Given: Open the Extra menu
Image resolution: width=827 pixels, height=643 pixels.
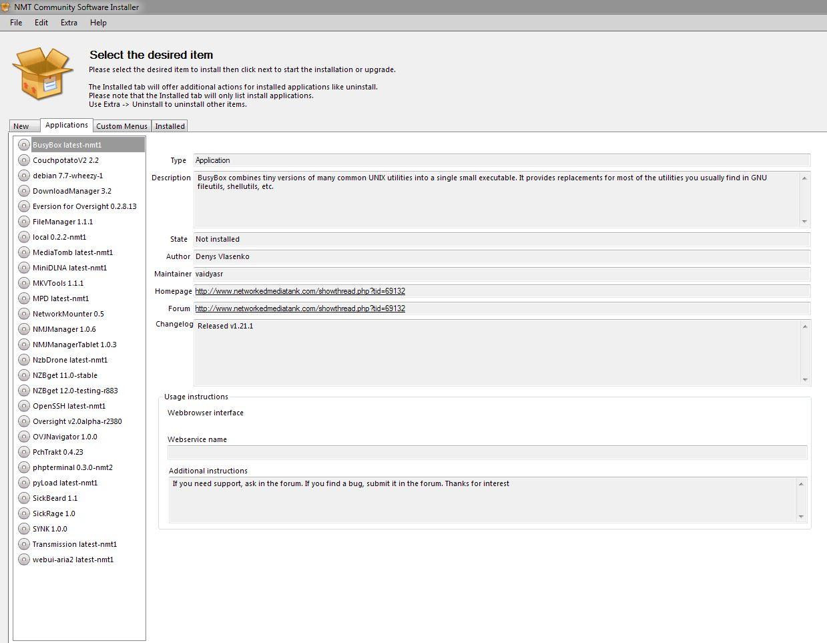Looking at the screenshot, I should click(x=69, y=23).
